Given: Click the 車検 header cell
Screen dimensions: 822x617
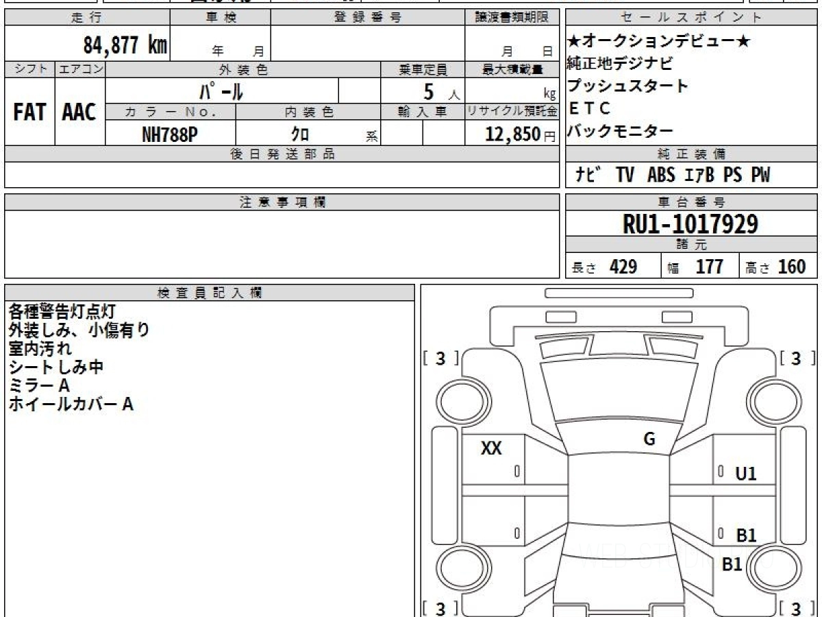Looking at the screenshot, I should (221, 18).
